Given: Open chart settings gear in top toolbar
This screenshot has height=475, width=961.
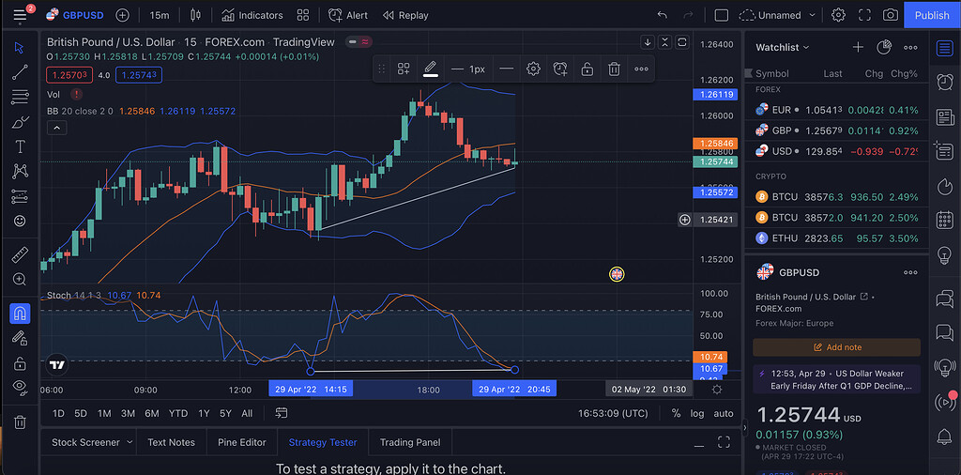Looking at the screenshot, I should (x=838, y=15).
